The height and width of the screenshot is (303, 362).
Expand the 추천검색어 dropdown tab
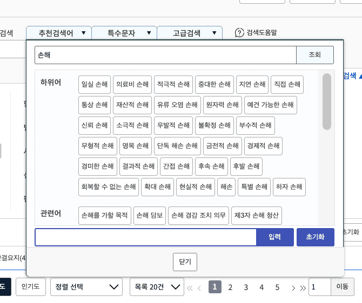[x=59, y=33]
